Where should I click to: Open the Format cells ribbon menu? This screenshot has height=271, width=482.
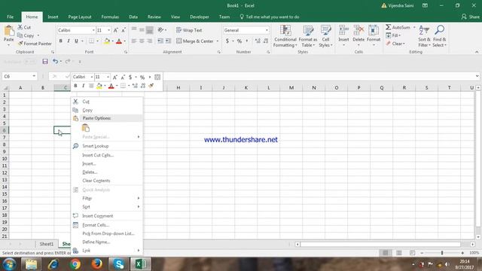[374, 35]
